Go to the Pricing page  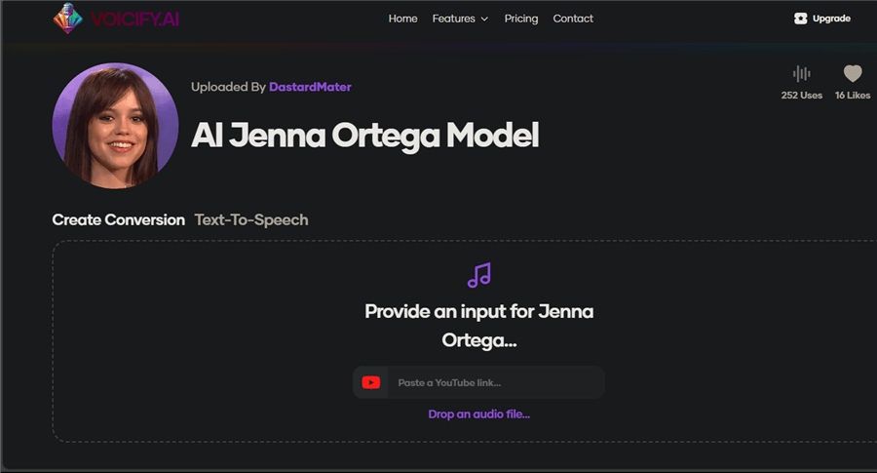click(x=520, y=19)
